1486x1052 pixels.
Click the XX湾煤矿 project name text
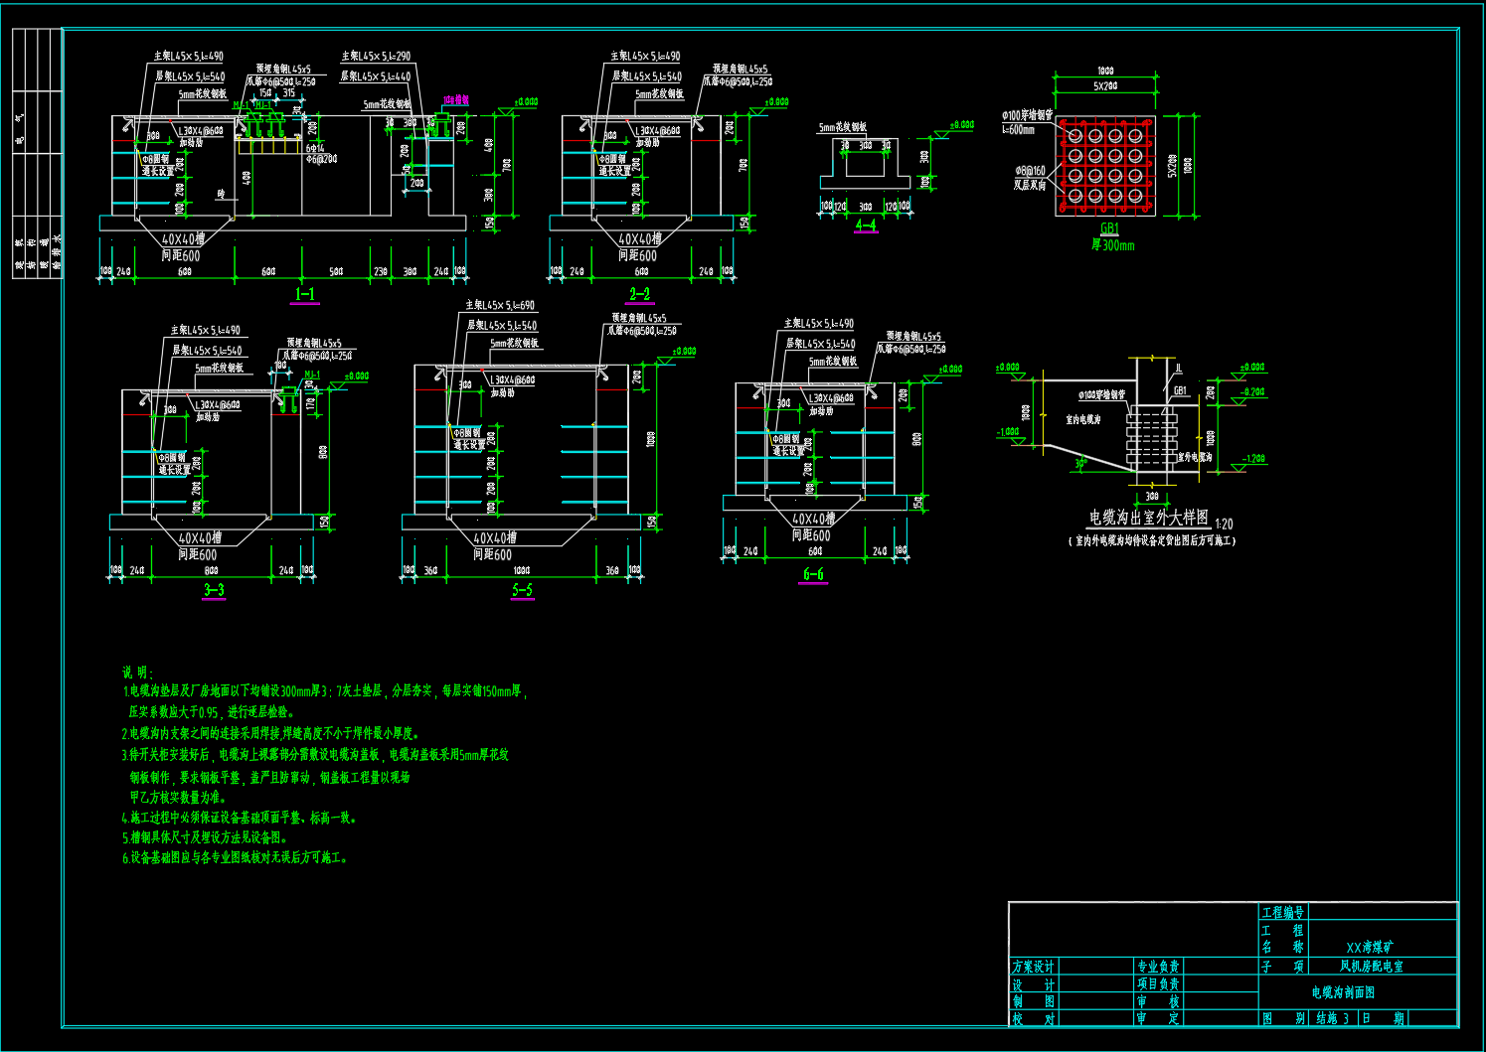1369,948
